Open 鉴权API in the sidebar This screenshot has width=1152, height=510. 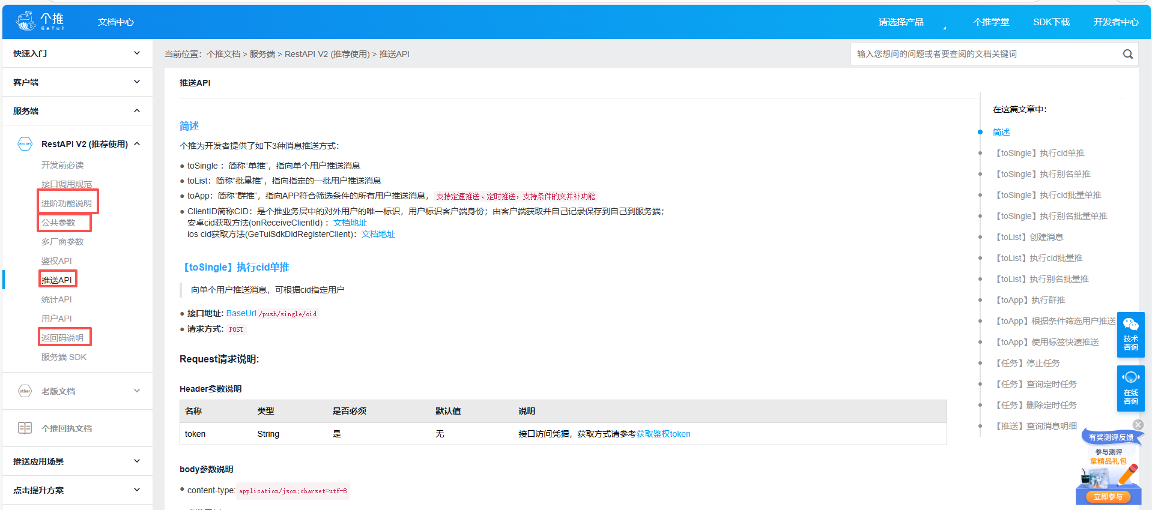point(56,261)
